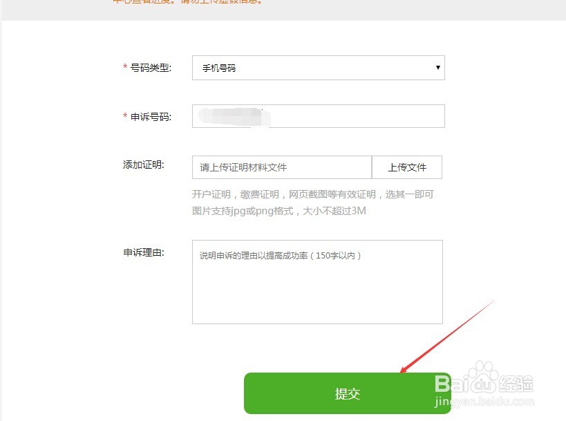Click the 添加证明 field label
566x421 pixels.
[x=144, y=165]
